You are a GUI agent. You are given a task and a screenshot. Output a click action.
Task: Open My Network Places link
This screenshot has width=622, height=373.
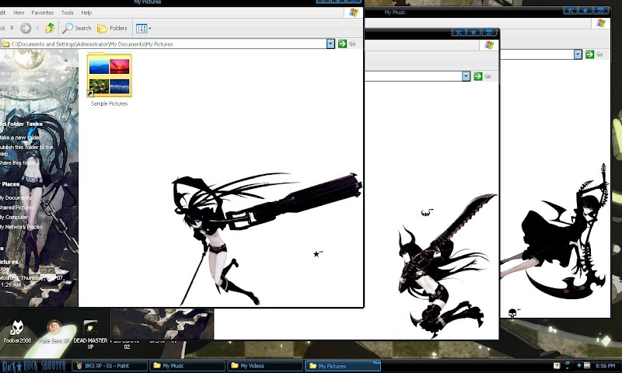point(21,227)
